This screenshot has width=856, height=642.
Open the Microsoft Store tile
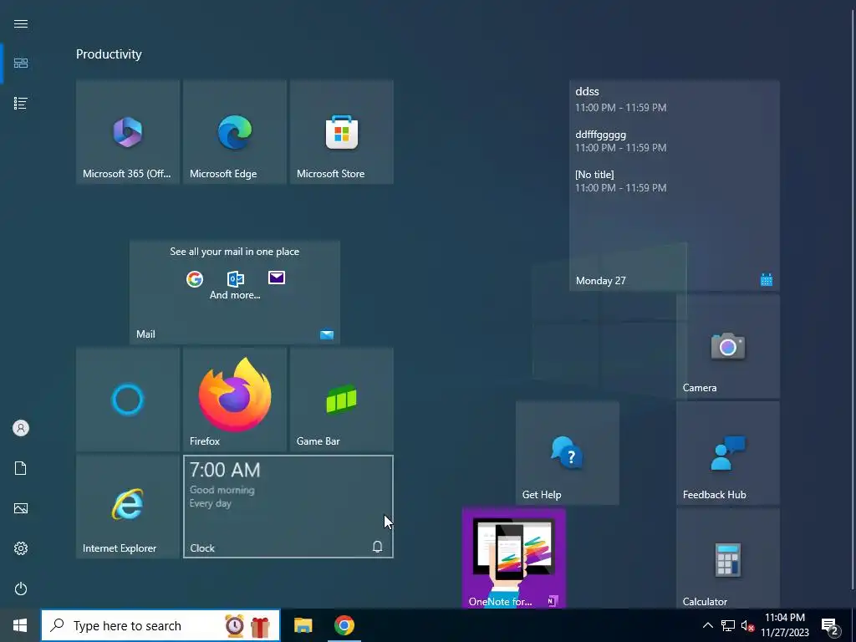(342, 132)
